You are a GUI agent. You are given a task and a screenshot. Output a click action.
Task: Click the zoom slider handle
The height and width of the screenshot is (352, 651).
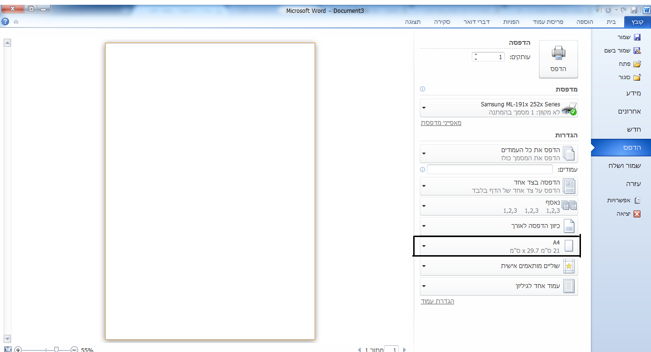click(56, 350)
